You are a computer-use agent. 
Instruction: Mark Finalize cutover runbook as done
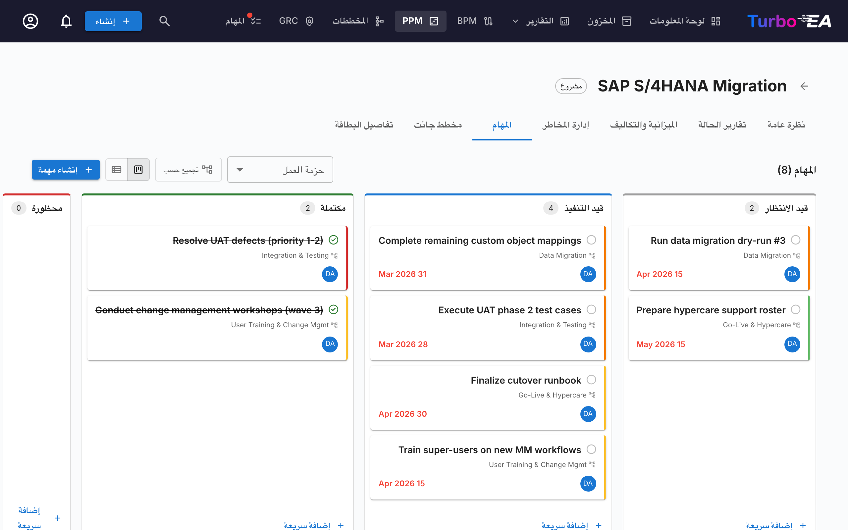tap(591, 380)
